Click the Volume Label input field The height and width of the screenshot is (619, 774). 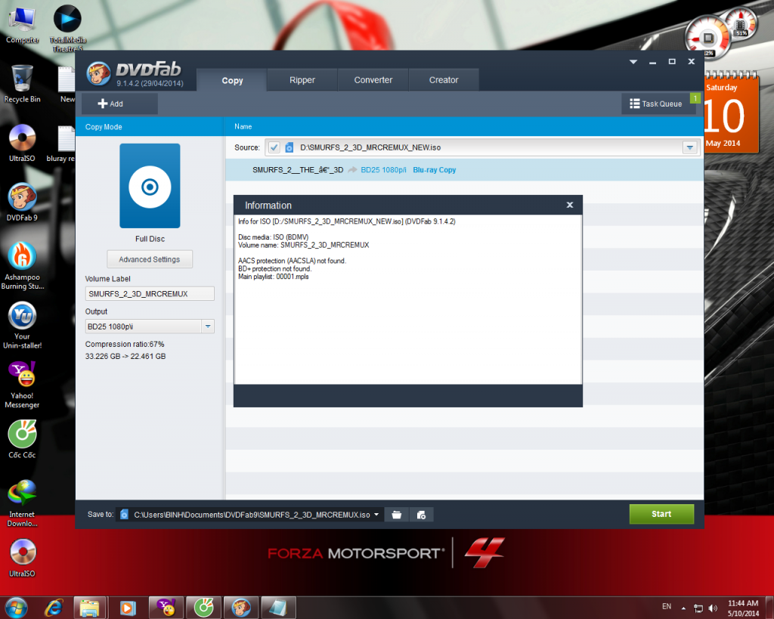(x=150, y=294)
